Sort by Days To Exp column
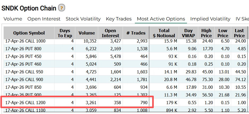The image size is (249, 114). pos(65,33)
